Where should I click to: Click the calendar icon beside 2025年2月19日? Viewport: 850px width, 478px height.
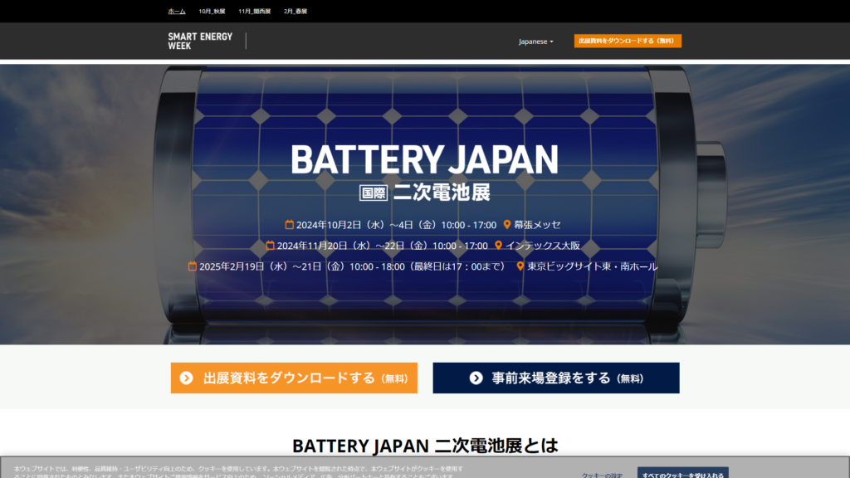193,266
